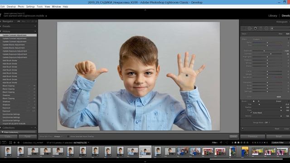This screenshot has width=290, height=163.
Task: Select the Crop Overlay tool
Action: [244, 28]
